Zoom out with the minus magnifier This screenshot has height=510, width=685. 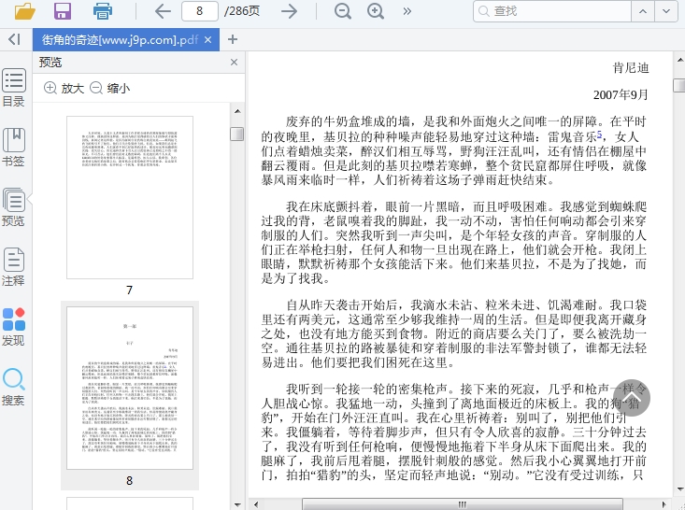[343, 11]
